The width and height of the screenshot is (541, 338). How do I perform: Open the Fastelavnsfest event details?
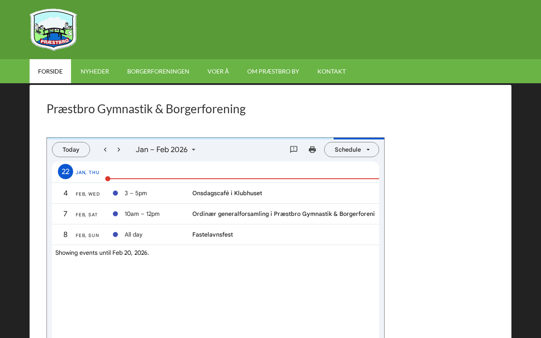(213, 234)
